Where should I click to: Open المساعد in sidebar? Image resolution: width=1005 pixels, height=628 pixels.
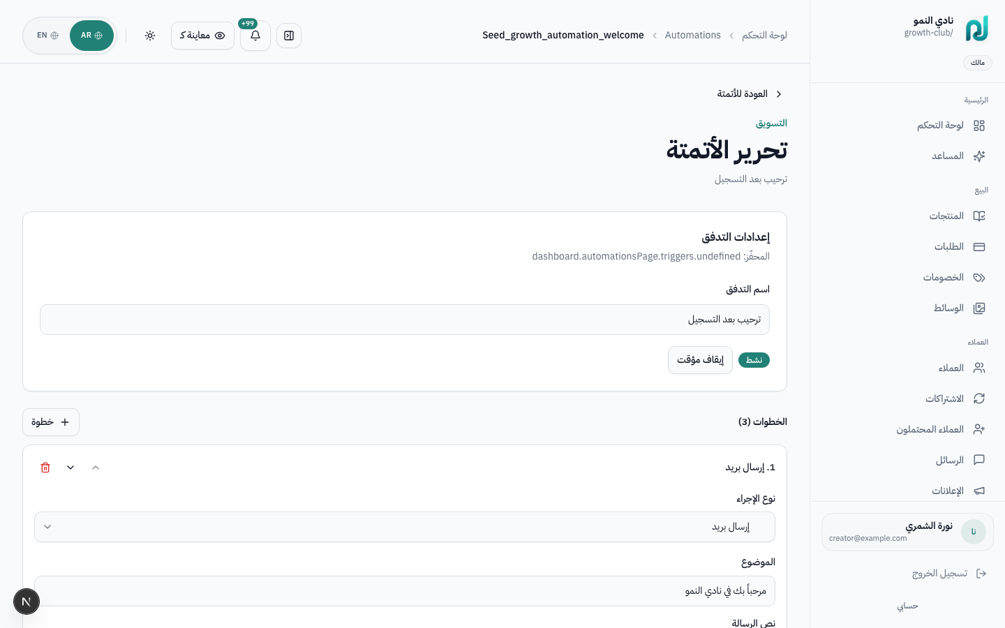(907, 156)
